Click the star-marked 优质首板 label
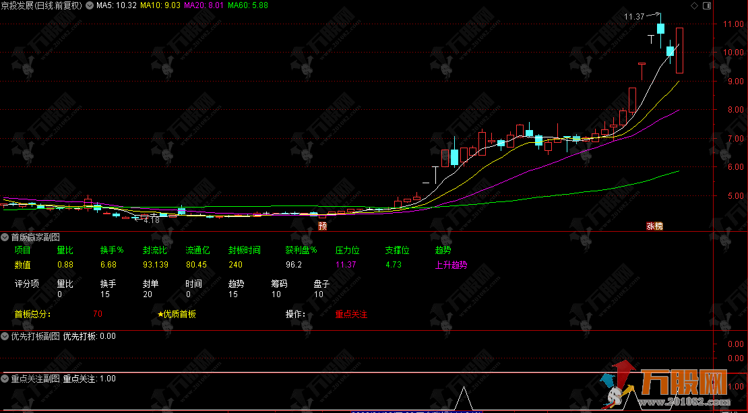This screenshot has height=413, width=748. coord(176,314)
